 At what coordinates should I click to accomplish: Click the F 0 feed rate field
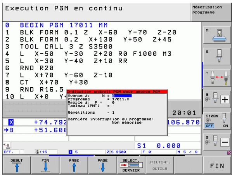tap(147, 152)
